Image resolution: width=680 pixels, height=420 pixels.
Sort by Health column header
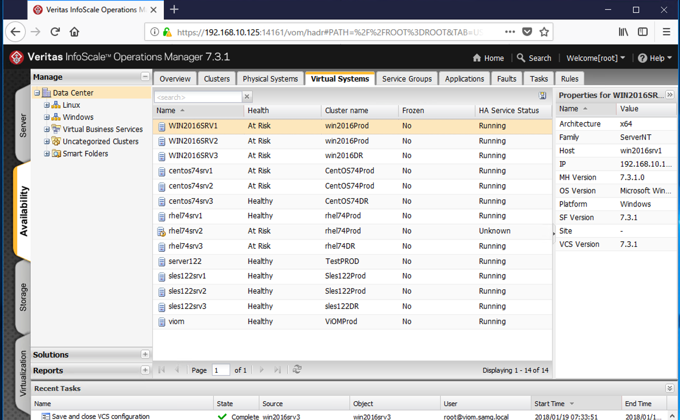pos(282,110)
